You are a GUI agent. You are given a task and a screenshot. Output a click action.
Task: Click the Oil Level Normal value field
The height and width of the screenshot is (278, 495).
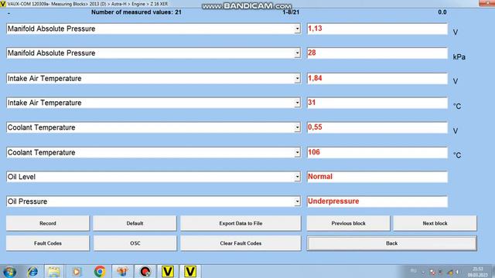pyautogui.click(x=377, y=177)
